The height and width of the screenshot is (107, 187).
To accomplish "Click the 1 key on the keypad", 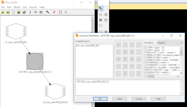I will pyautogui.click(x=118, y=67).
